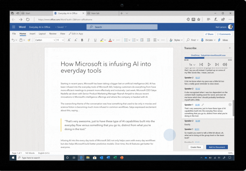246x171 pixels.
Task: Edit the Speaker 1 02:40 section
Action: coord(203,105)
